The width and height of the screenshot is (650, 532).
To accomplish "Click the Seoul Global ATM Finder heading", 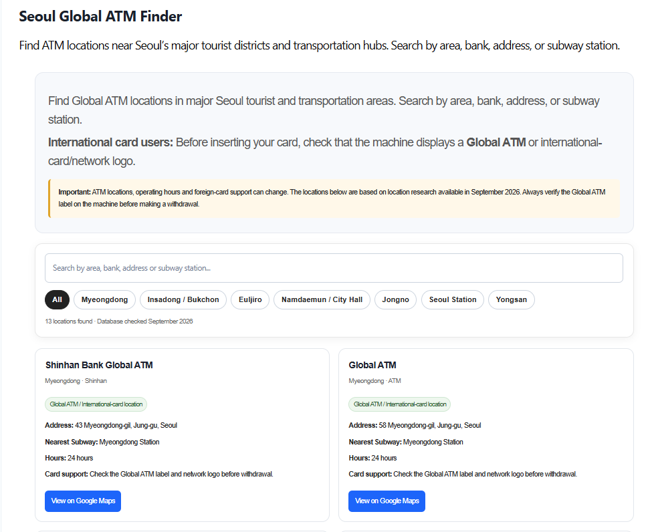I will (x=100, y=16).
